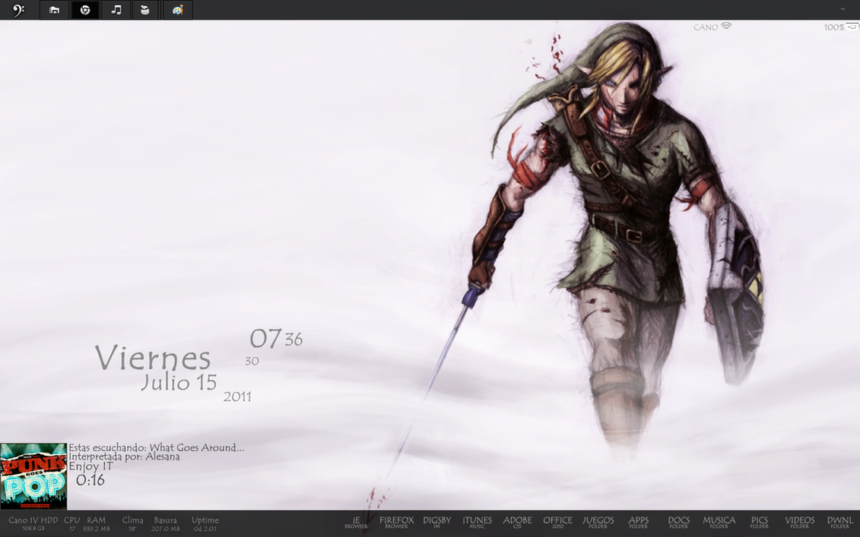The height and width of the screenshot is (537, 860).
Task: Click the 100% battery indicator
Action: [x=841, y=27]
